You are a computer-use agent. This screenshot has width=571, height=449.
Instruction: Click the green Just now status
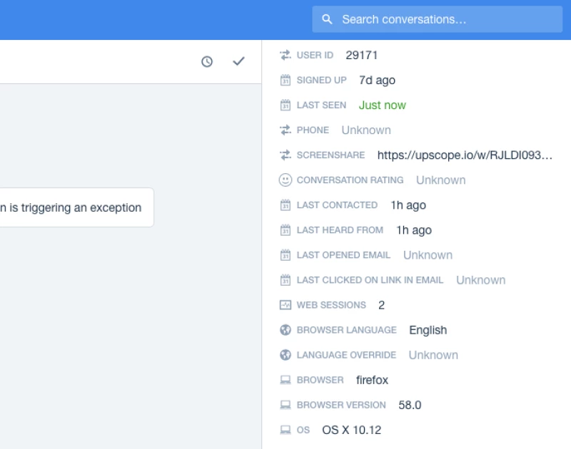point(382,105)
